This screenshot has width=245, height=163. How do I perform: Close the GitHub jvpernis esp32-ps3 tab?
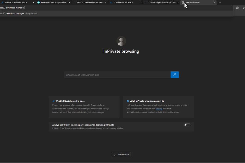point(178,2)
